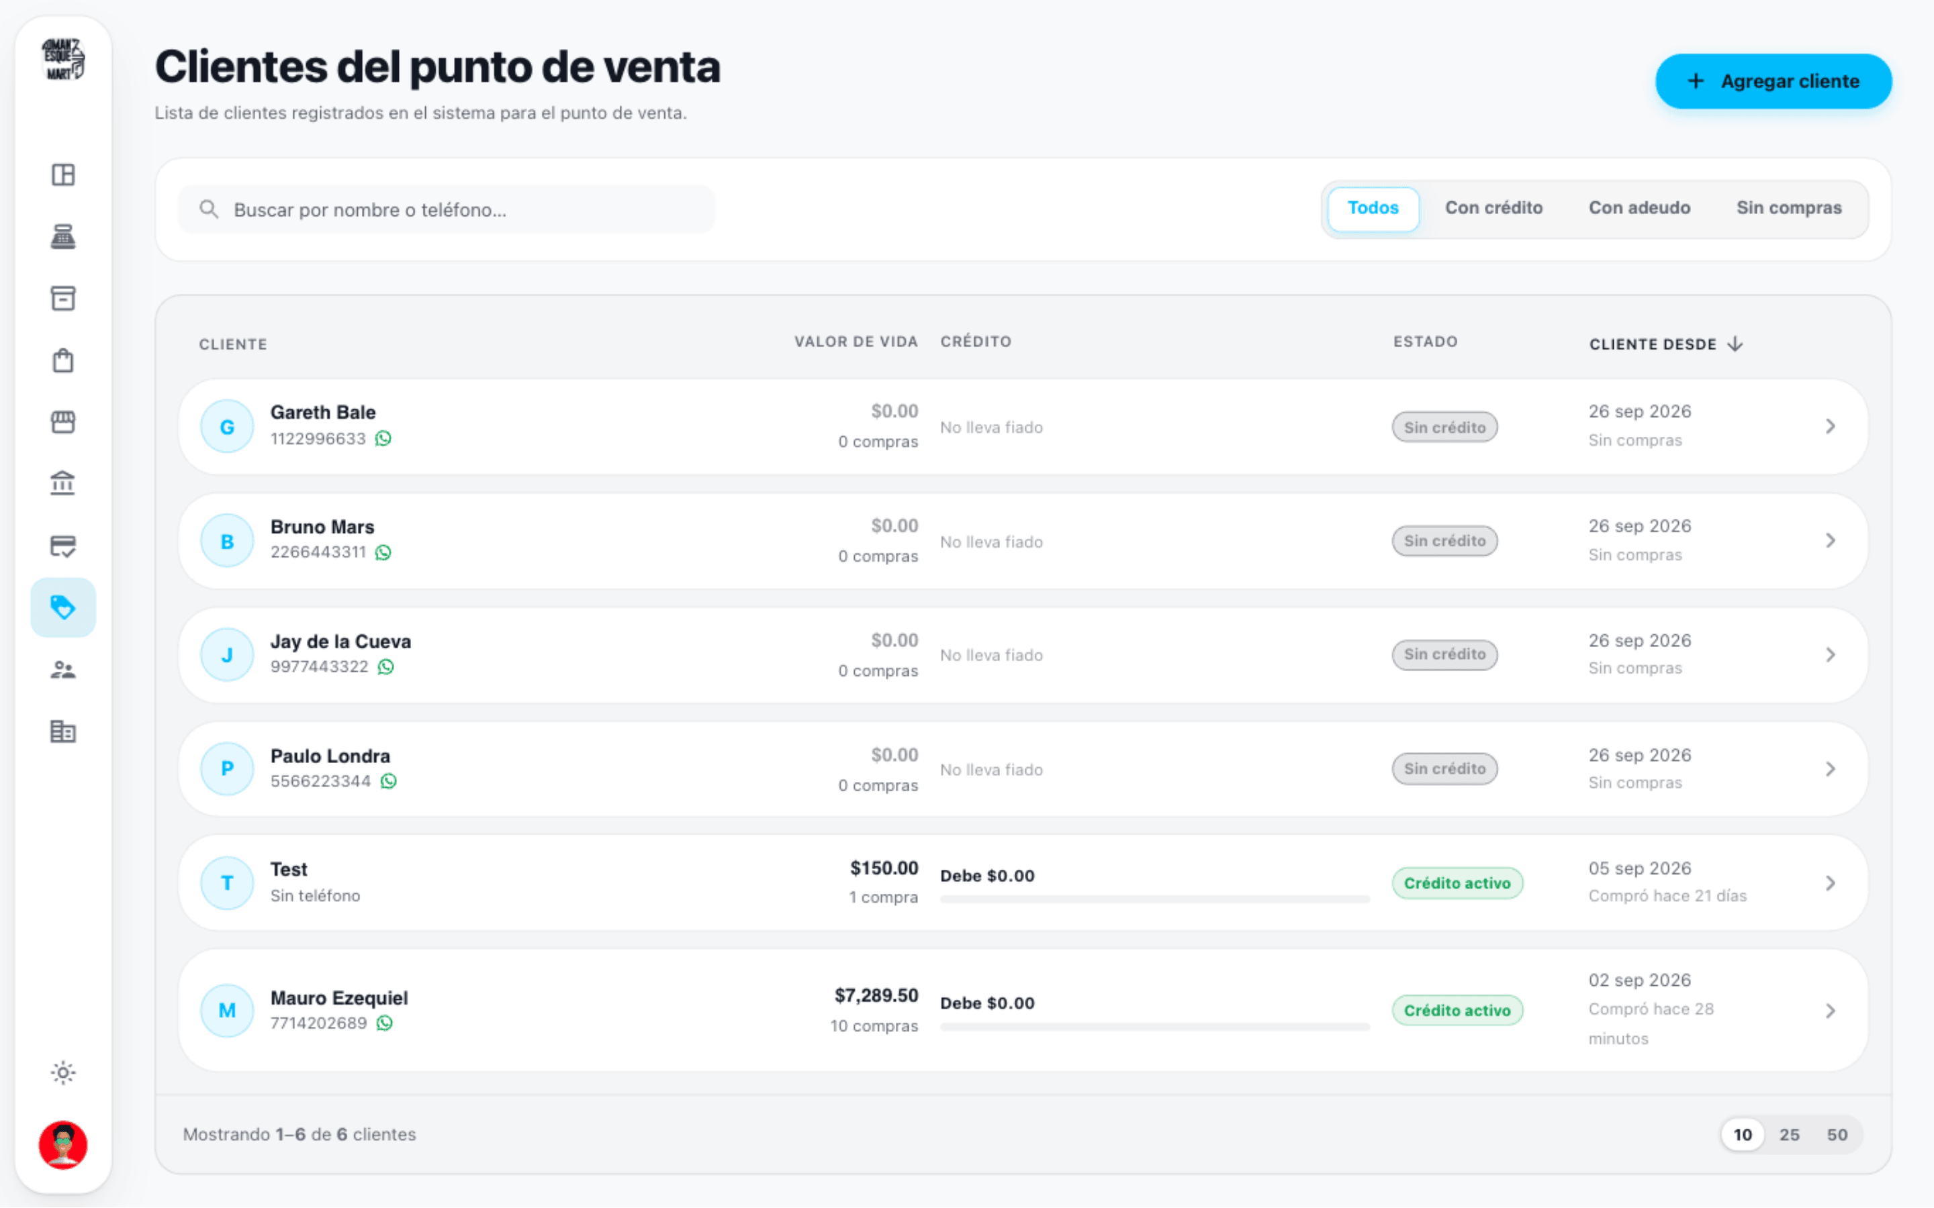Open the dashboard layout icon in sidebar
The height and width of the screenshot is (1208, 1934).
click(x=63, y=175)
